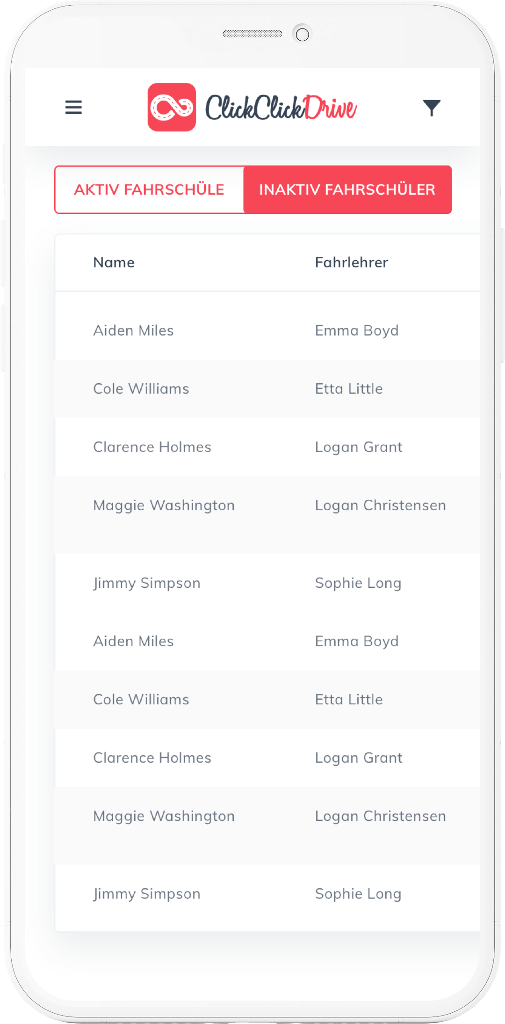This screenshot has width=505, height=1024.
Task: Open the first Aiden Miles entry
Action: click(133, 330)
